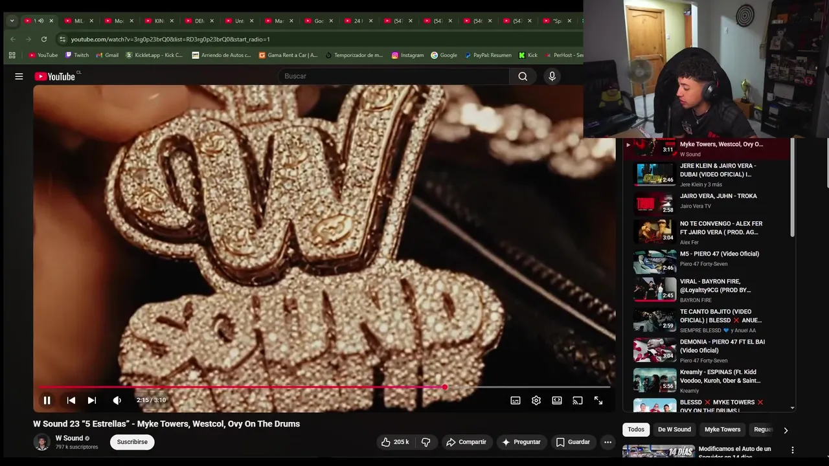Pause the video playback
Image resolution: width=829 pixels, height=466 pixels.
pos(47,401)
